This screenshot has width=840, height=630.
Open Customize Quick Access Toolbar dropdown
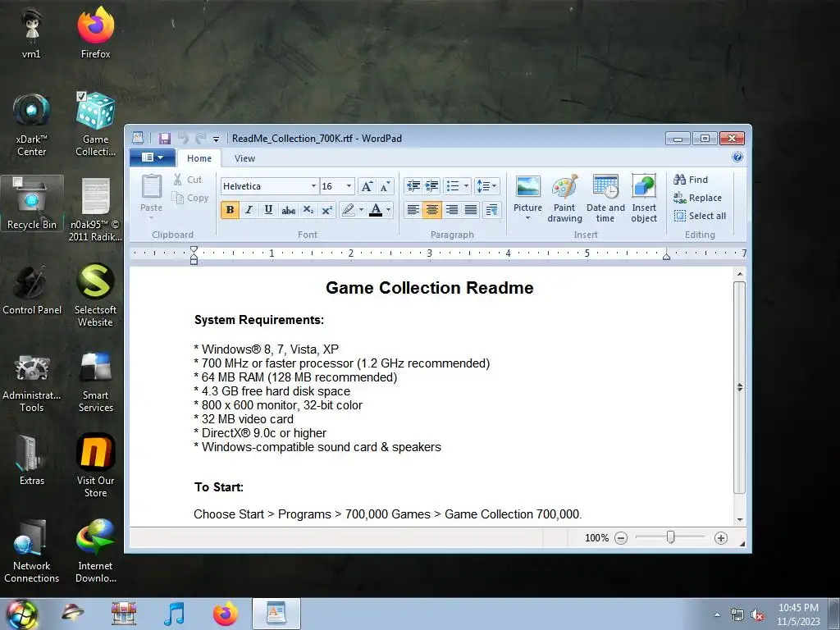(x=216, y=139)
